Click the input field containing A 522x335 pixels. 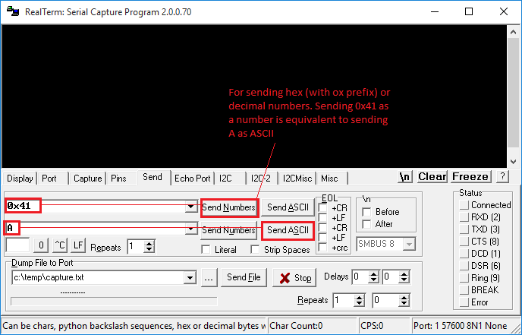coord(99,229)
